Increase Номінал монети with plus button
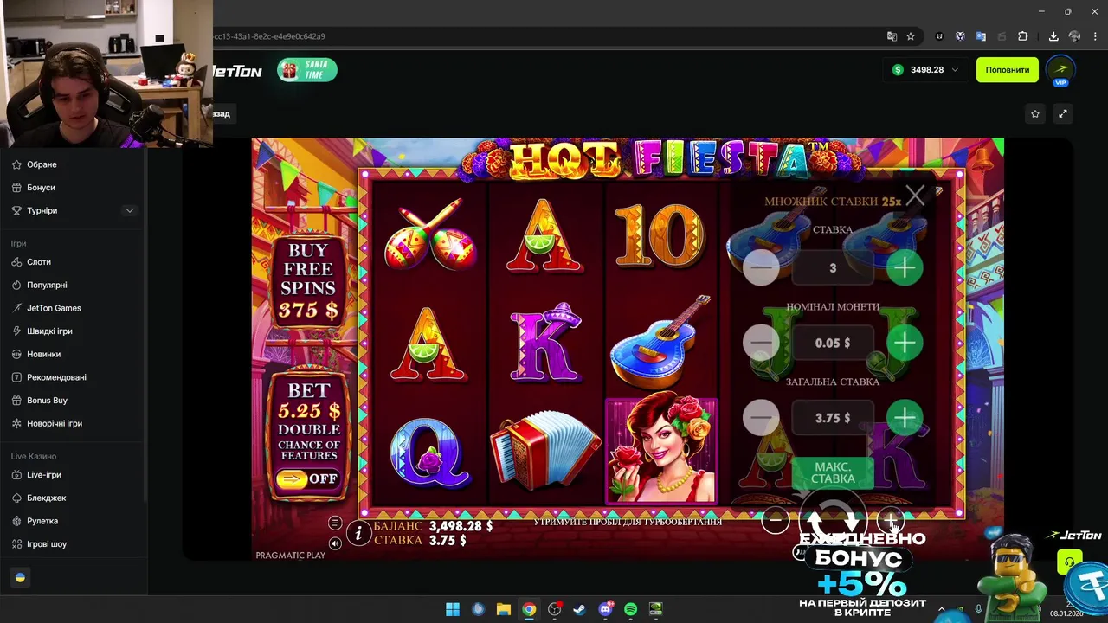The width and height of the screenshot is (1108, 623). click(x=905, y=344)
